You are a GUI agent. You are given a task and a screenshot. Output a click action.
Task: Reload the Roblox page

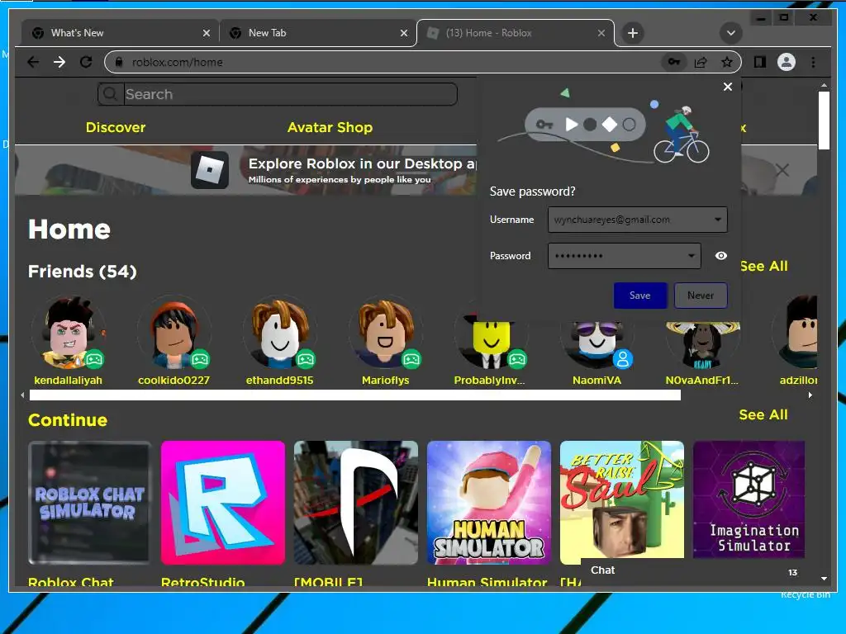[x=86, y=62]
